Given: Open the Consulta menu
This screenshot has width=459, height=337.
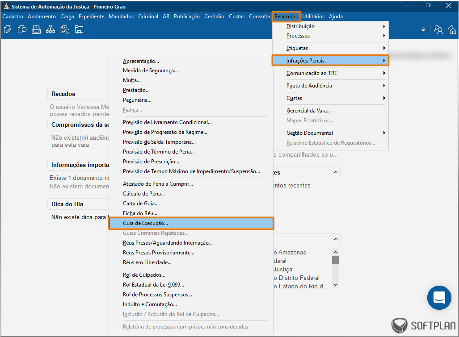Looking at the screenshot, I should click(x=259, y=17).
